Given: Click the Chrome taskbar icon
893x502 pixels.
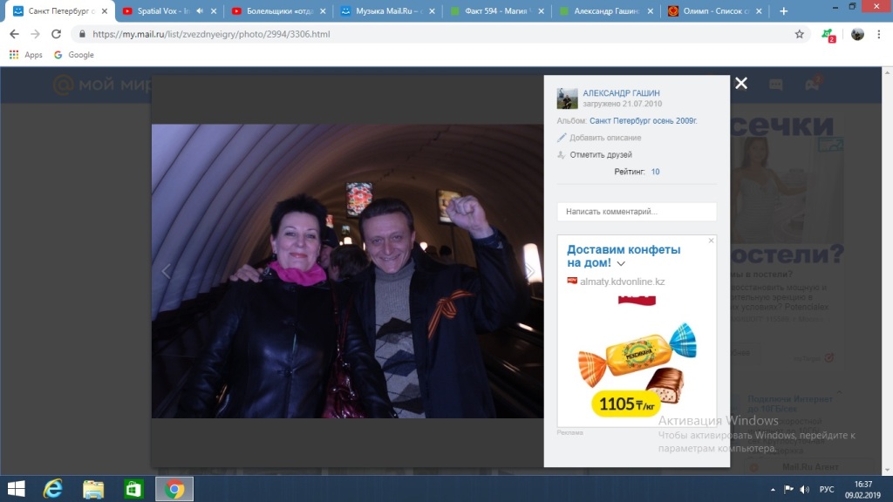Looking at the screenshot, I should [x=174, y=489].
